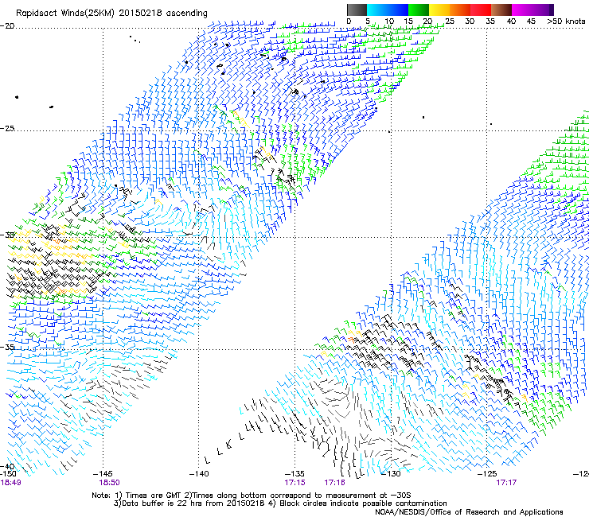Image resolution: width=589 pixels, height=517 pixels.
Task: Click the '17:17' swath time label
Action: tap(506, 483)
